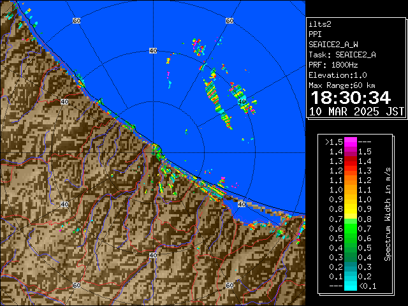Click the magenta top swatch of the color scale
This screenshot has height=306, width=408.
pos(351,142)
